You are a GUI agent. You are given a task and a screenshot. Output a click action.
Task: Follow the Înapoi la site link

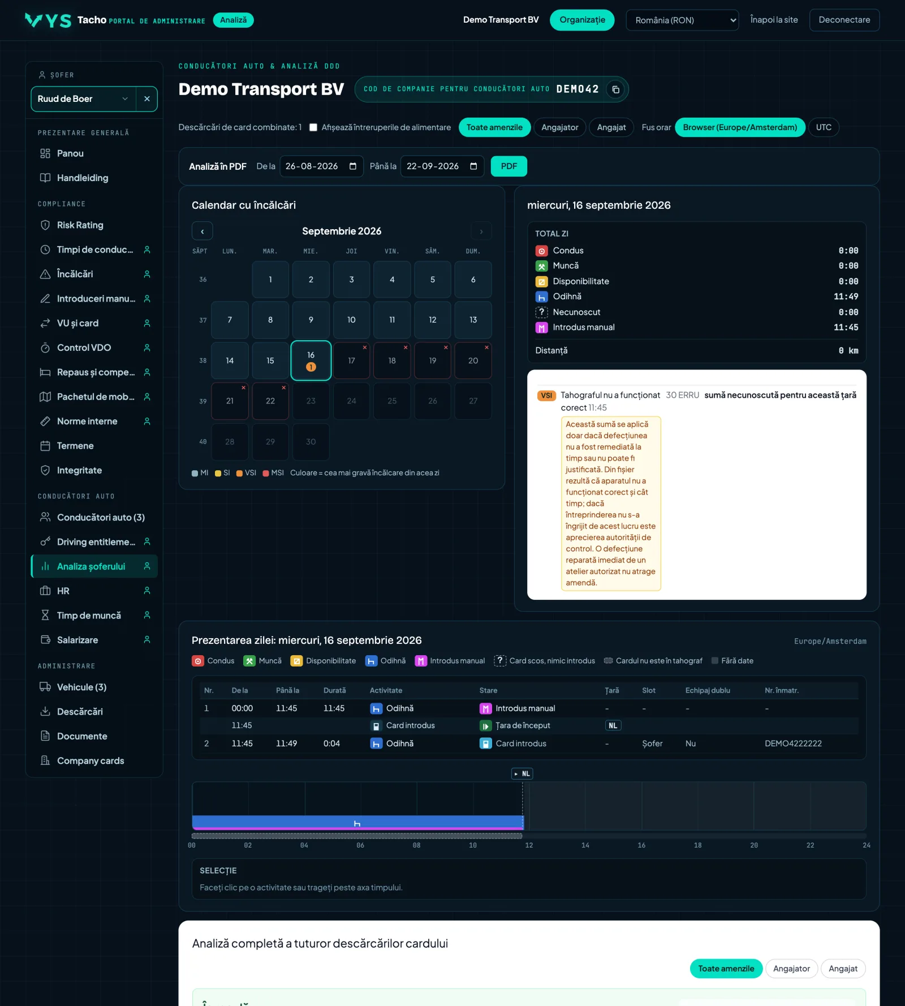[774, 20]
